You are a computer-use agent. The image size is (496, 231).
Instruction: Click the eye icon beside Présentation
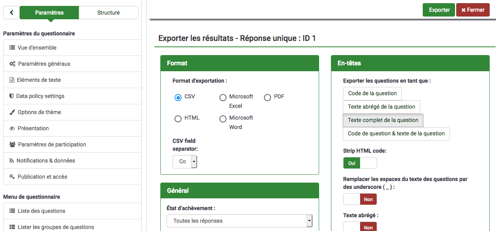tap(12, 128)
